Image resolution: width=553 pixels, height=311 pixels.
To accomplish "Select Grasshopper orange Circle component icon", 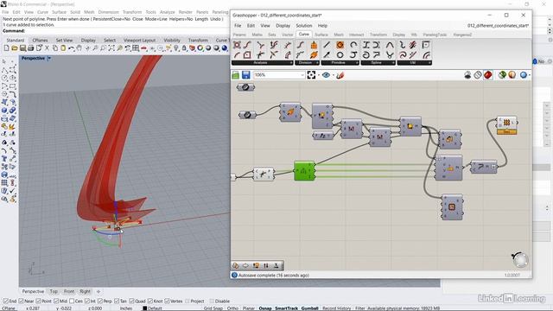I will pos(340,45).
